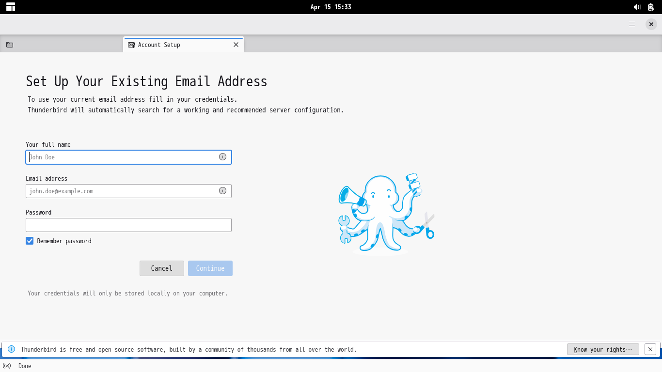Click the 'Set Up Your Existing Email Address' heading
The width and height of the screenshot is (662, 372).
[146, 81]
